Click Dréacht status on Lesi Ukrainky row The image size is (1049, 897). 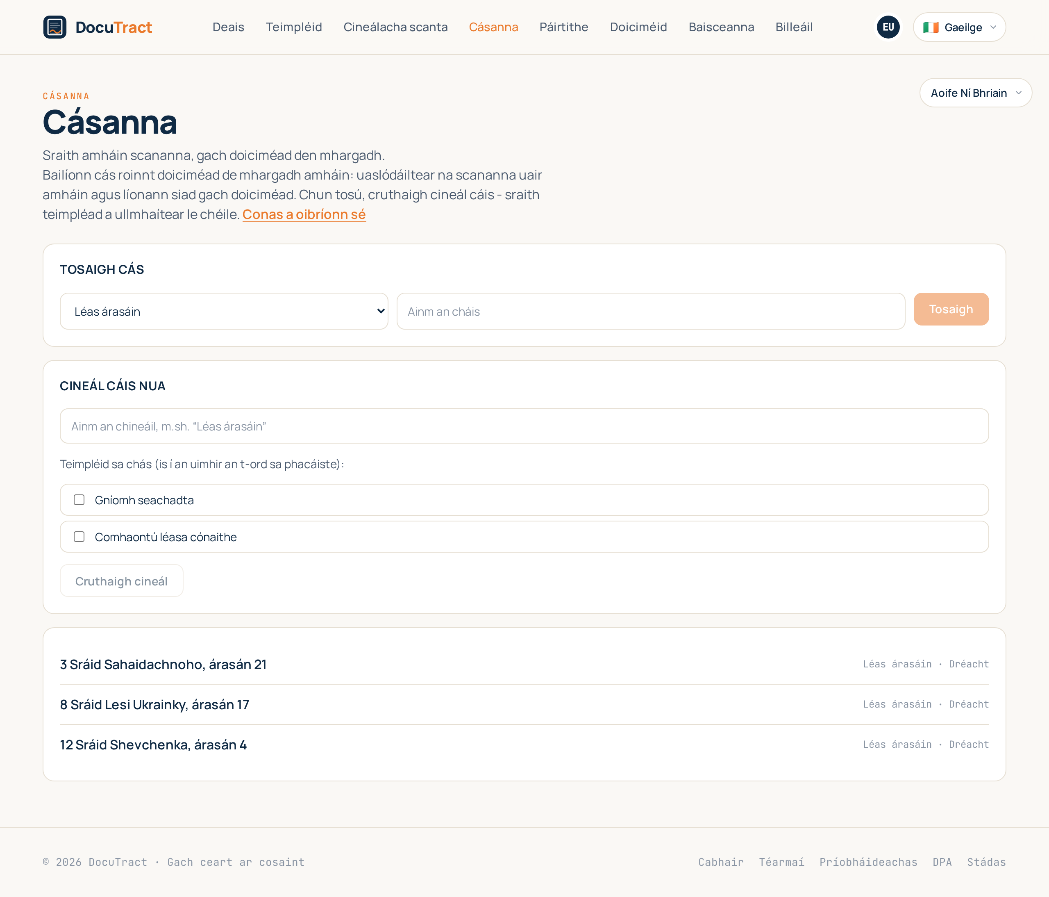click(x=969, y=704)
